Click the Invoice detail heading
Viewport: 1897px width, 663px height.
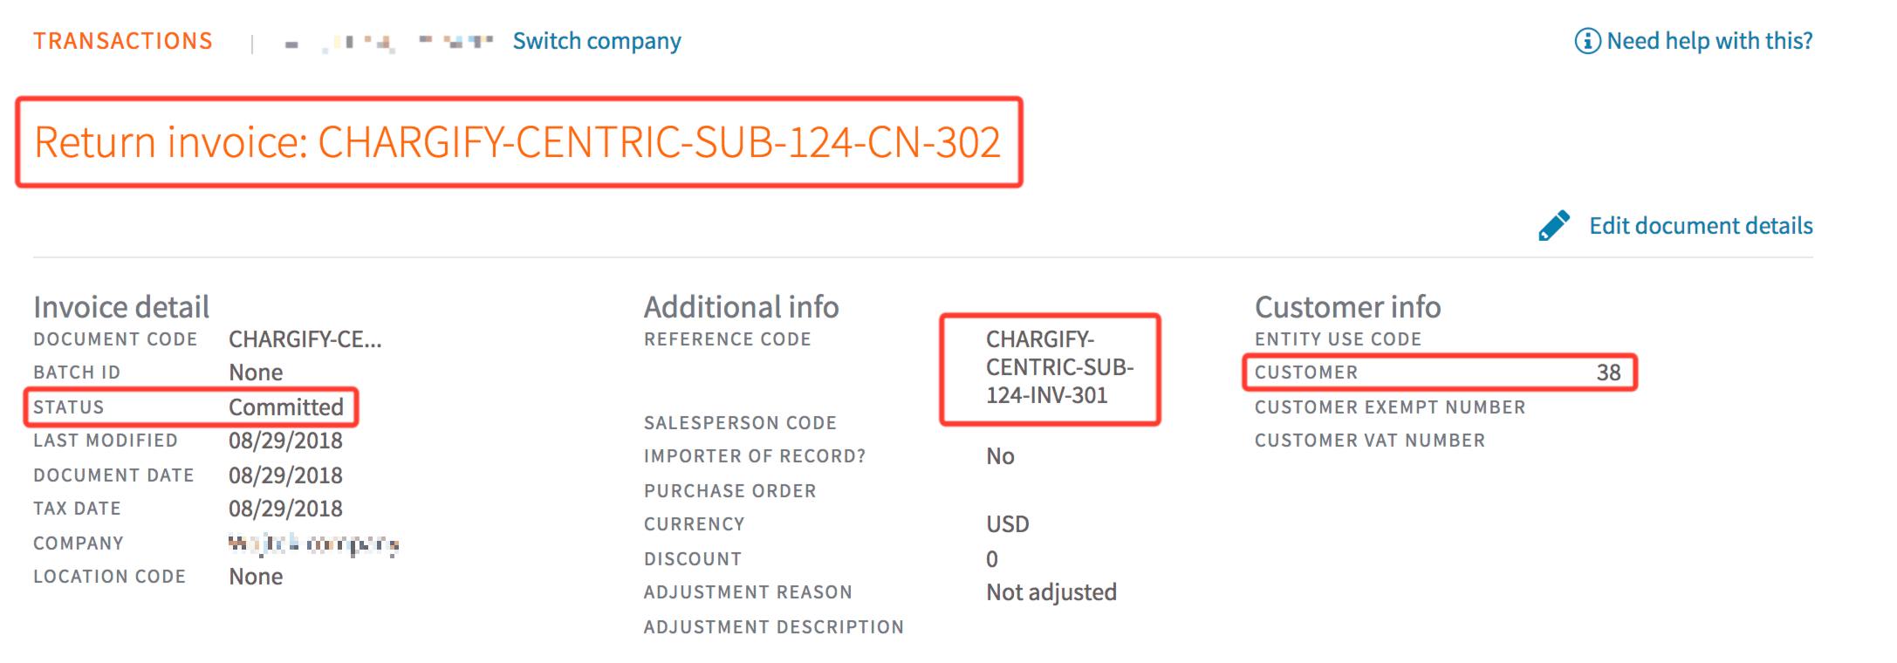[121, 307]
